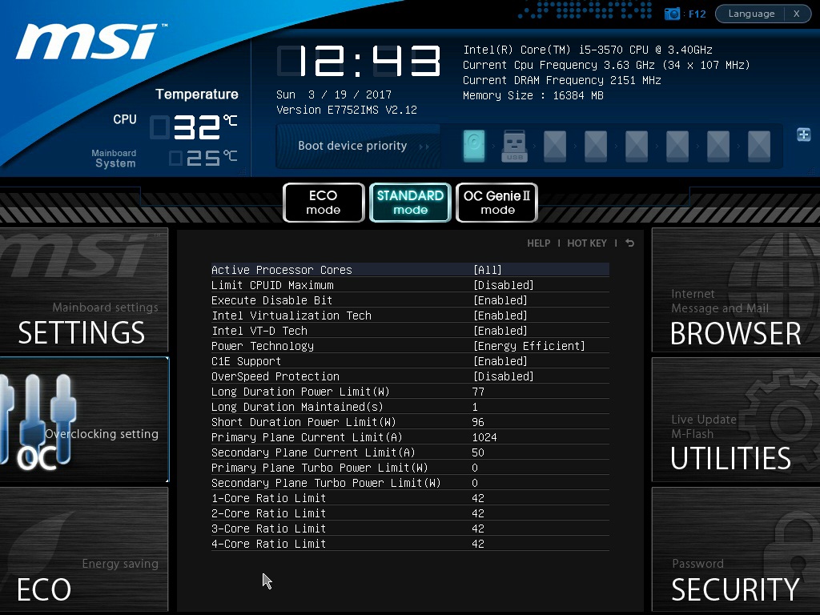Image resolution: width=820 pixels, height=615 pixels.
Task: Open BROWSER internet panel
Action: 736,290
